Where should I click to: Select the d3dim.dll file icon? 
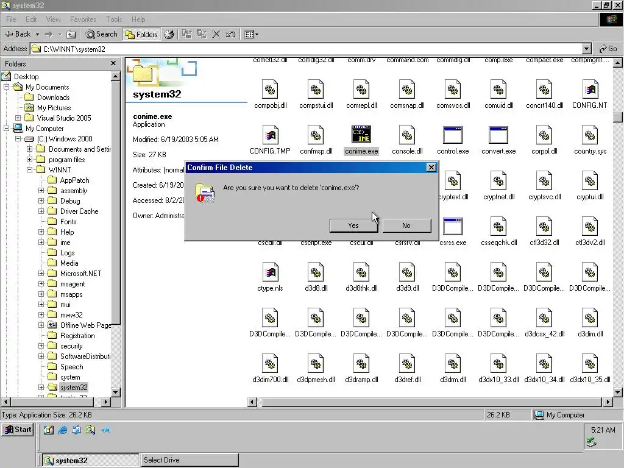pyautogui.click(x=590, y=318)
